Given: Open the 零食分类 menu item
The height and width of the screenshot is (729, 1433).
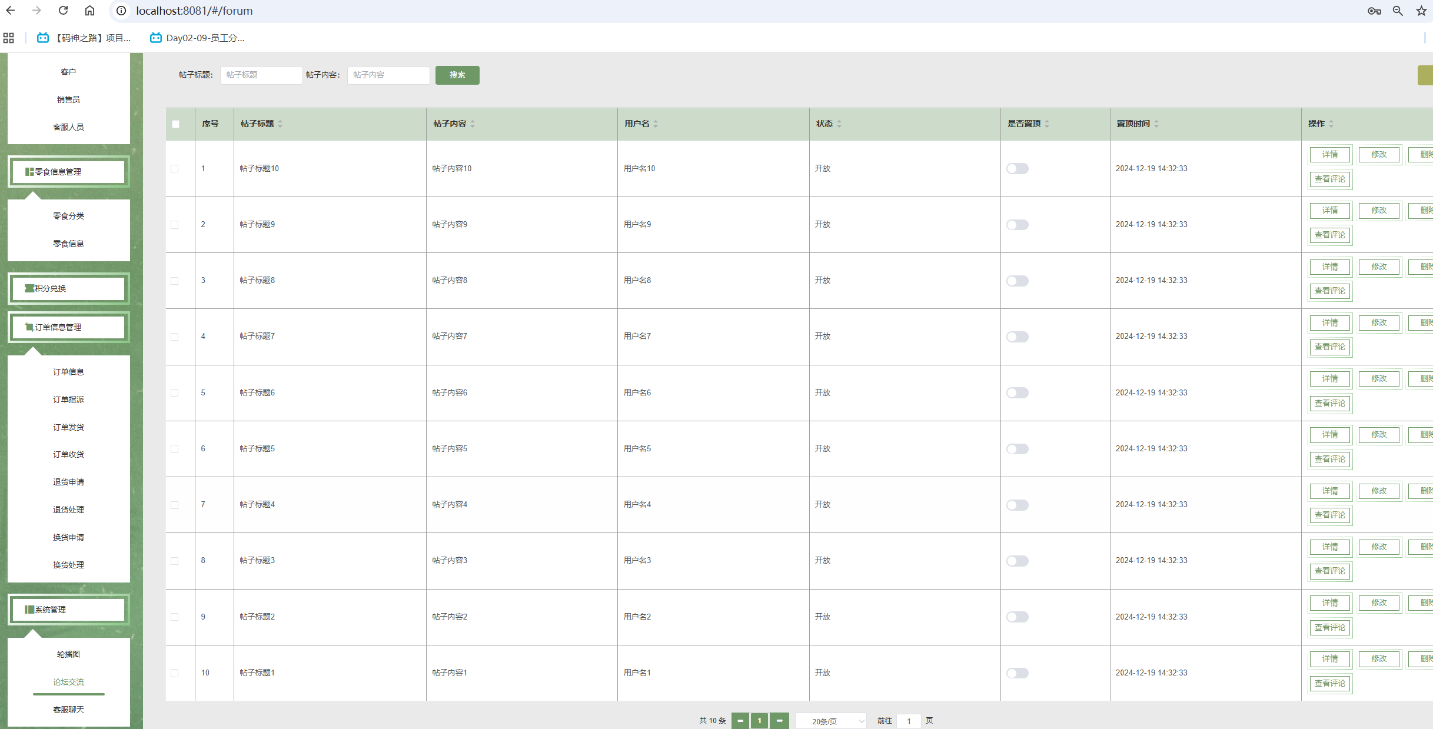Looking at the screenshot, I should click(69, 216).
